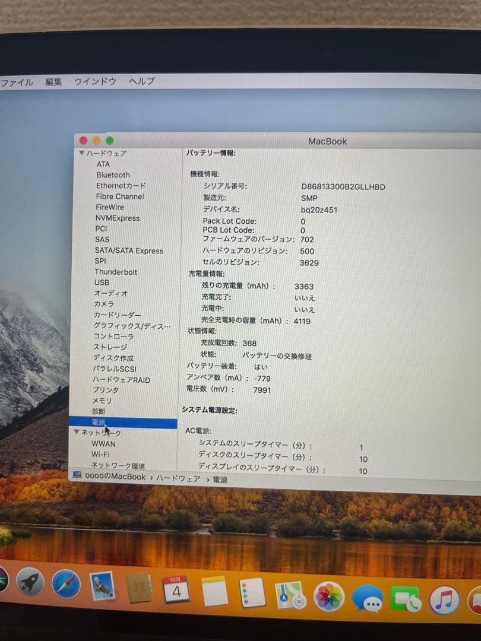Select SAS in sidebar
The width and height of the screenshot is (481, 641).
coord(102,239)
